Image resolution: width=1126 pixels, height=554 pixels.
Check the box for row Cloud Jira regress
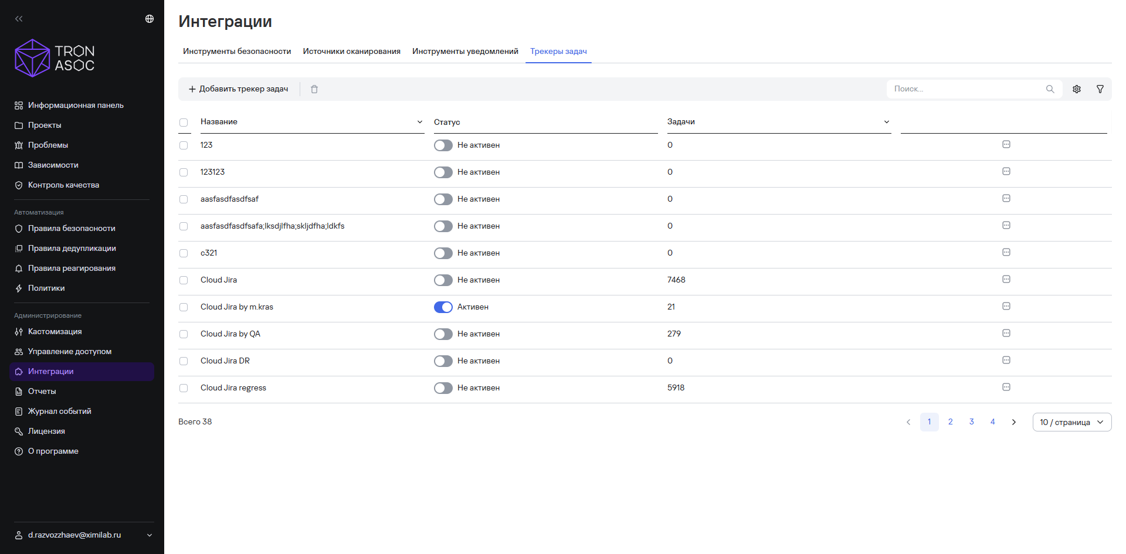(184, 388)
